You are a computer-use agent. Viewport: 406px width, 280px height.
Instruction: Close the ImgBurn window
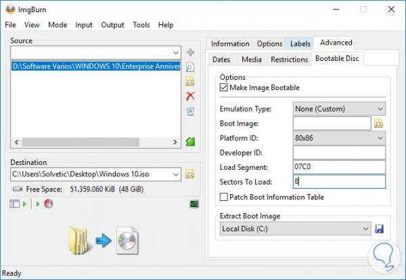[x=391, y=9]
